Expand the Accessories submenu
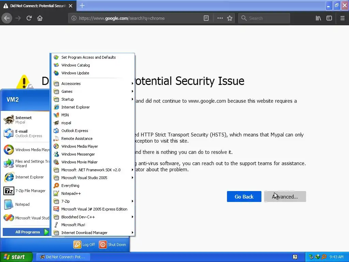The height and width of the screenshot is (262, 349). tap(93, 84)
